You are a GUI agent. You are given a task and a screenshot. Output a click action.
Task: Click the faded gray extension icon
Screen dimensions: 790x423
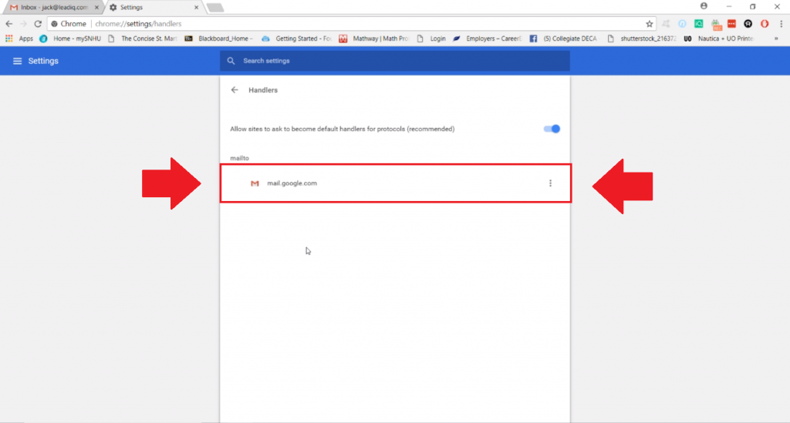pyautogui.click(x=666, y=24)
